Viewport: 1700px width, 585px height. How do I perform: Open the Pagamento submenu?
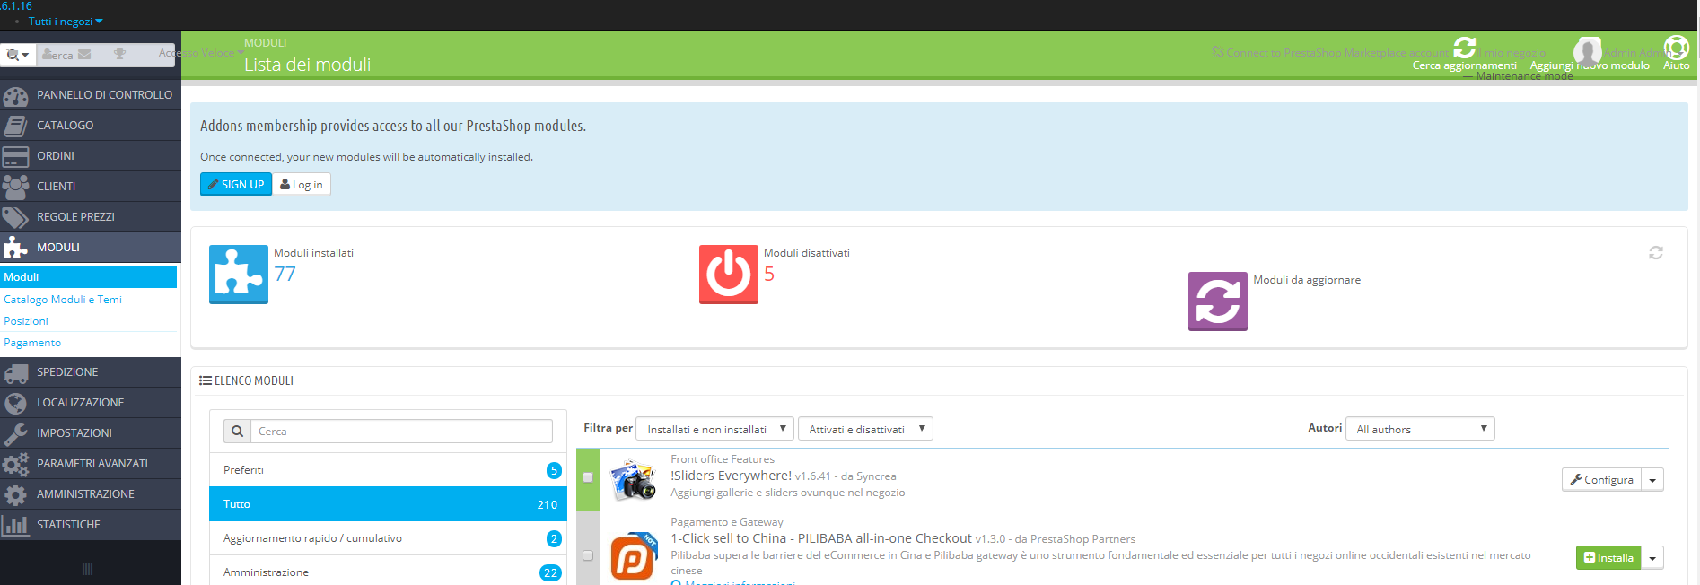tap(32, 342)
